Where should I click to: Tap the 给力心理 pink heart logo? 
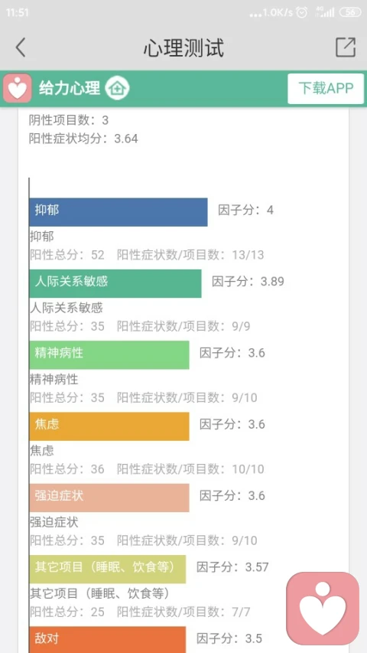[x=18, y=88]
